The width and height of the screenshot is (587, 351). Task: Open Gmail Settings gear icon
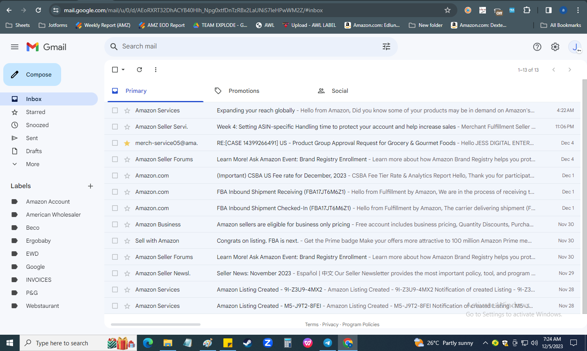click(x=555, y=47)
